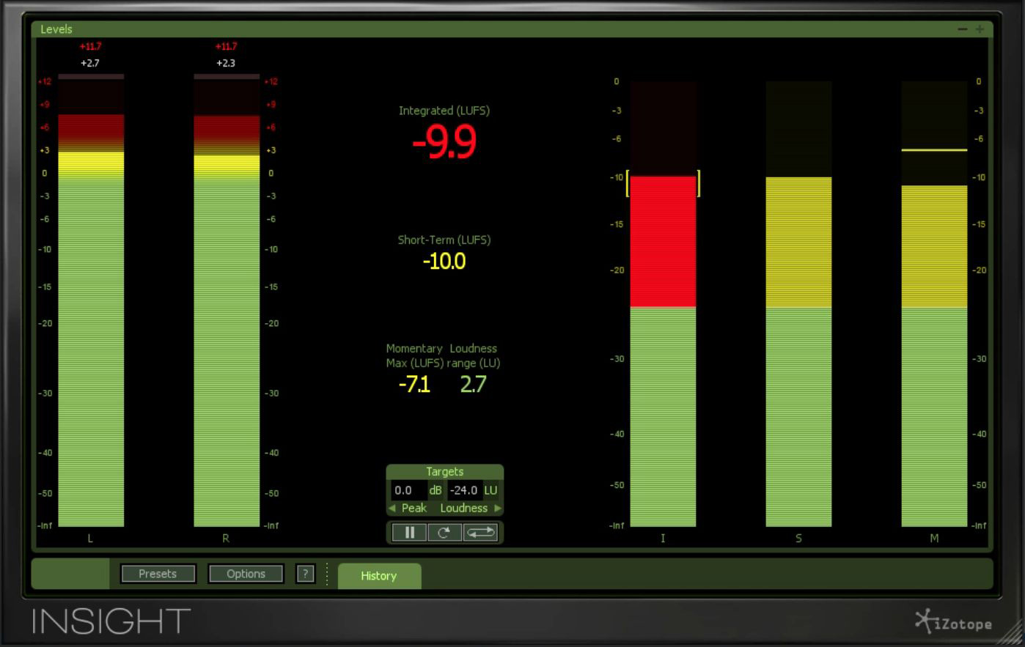Click the red Integrated LUFS -9.9 readout
This screenshot has width=1025, height=647.
click(444, 142)
